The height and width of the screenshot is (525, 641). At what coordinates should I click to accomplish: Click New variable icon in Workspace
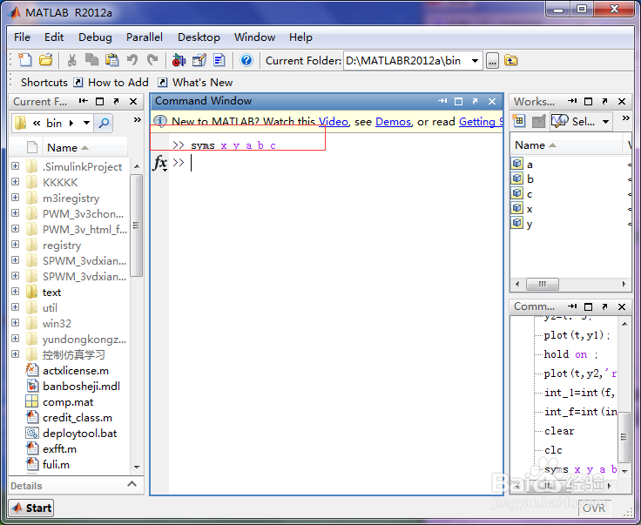519,121
